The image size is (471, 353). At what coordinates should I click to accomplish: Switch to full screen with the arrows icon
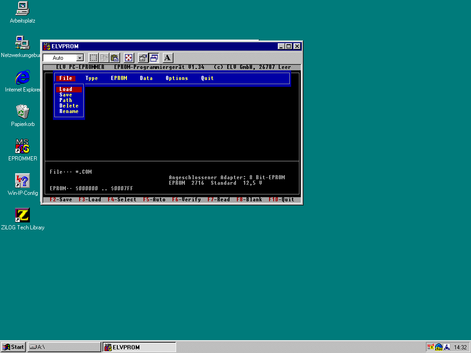pos(129,57)
